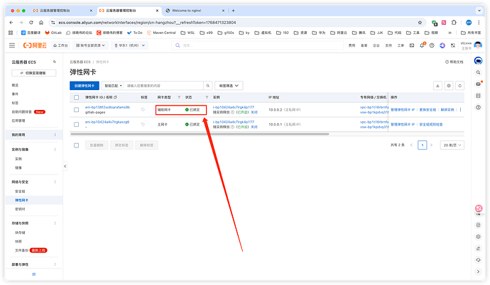Viewport: 490px width, 285px height.
Task: Open more actions for the auxiliary NIC row
Action: pos(460,109)
